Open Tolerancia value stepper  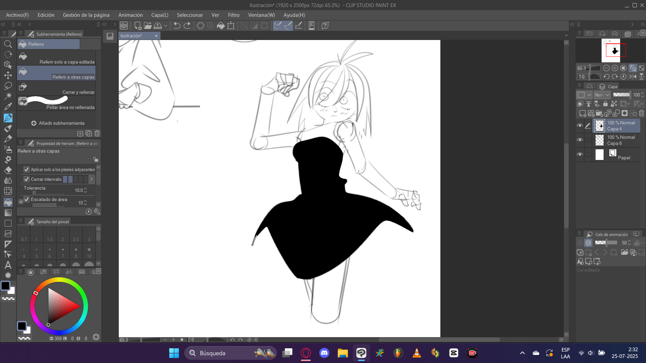(x=85, y=190)
